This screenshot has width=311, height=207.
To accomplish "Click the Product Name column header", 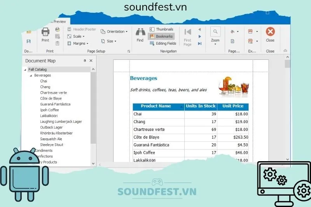I will pyautogui.click(x=156, y=106).
